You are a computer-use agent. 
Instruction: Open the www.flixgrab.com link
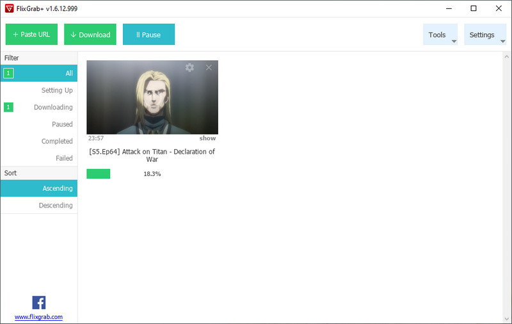[38, 317]
